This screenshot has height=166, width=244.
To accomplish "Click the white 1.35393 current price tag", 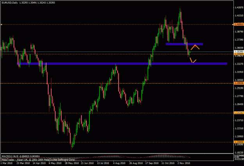I will point(239,52).
